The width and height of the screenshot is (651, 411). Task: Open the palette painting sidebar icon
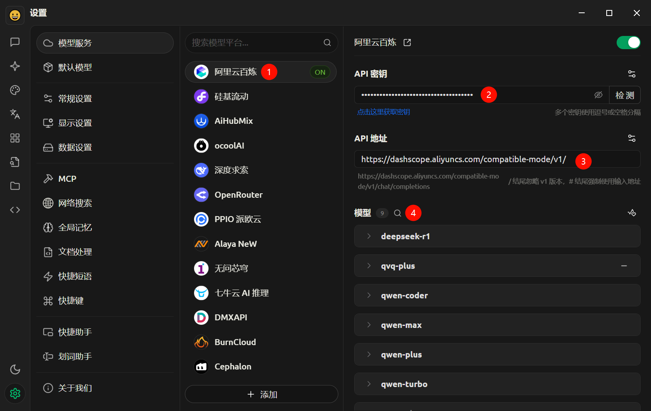point(15,90)
